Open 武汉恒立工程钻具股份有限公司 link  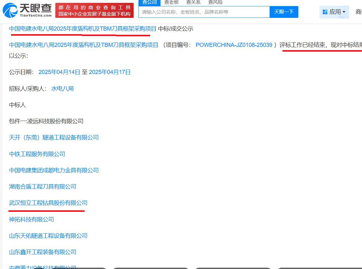pos(48,203)
